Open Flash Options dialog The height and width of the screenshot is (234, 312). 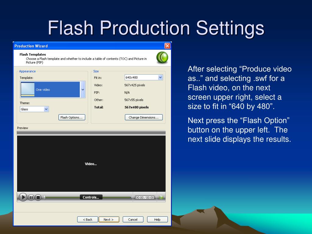(72, 117)
